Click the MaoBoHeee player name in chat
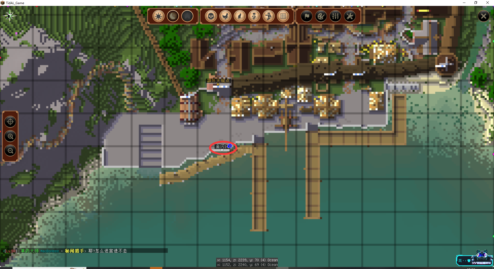This screenshot has height=269, width=494. coord(49,251)
